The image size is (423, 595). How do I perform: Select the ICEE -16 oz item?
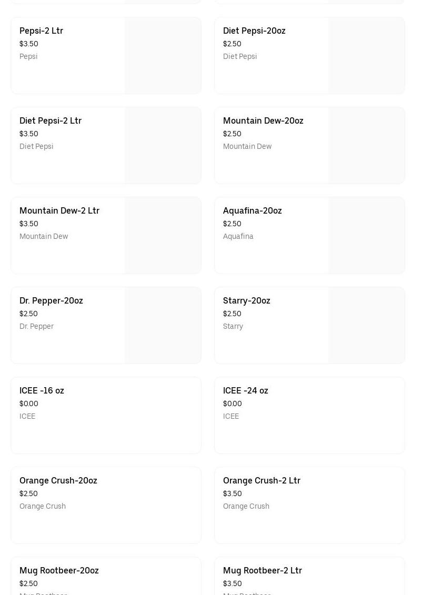42,390
